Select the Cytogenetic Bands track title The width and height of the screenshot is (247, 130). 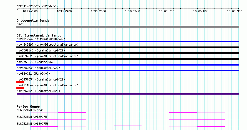coord(33,20)
